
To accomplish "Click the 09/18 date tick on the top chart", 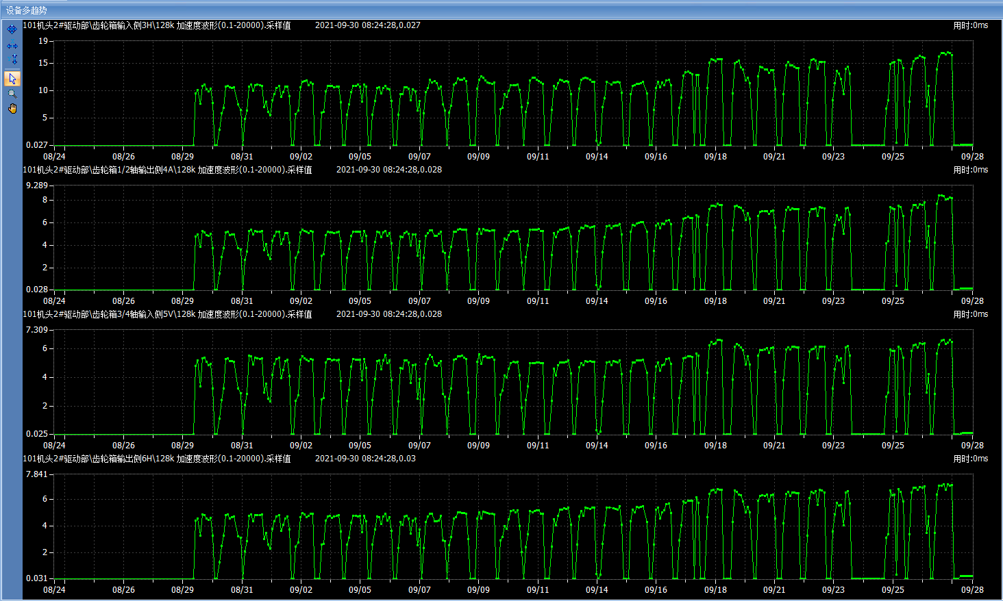I will [x=715, y=157].
